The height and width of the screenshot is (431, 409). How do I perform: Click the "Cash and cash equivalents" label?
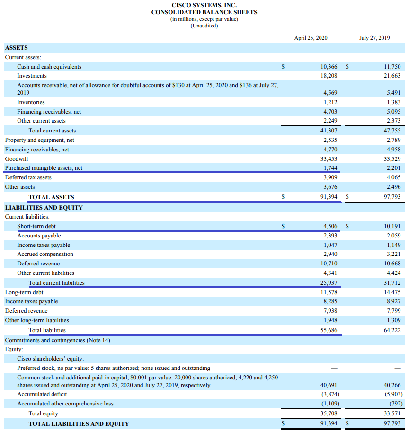point(49,67)
